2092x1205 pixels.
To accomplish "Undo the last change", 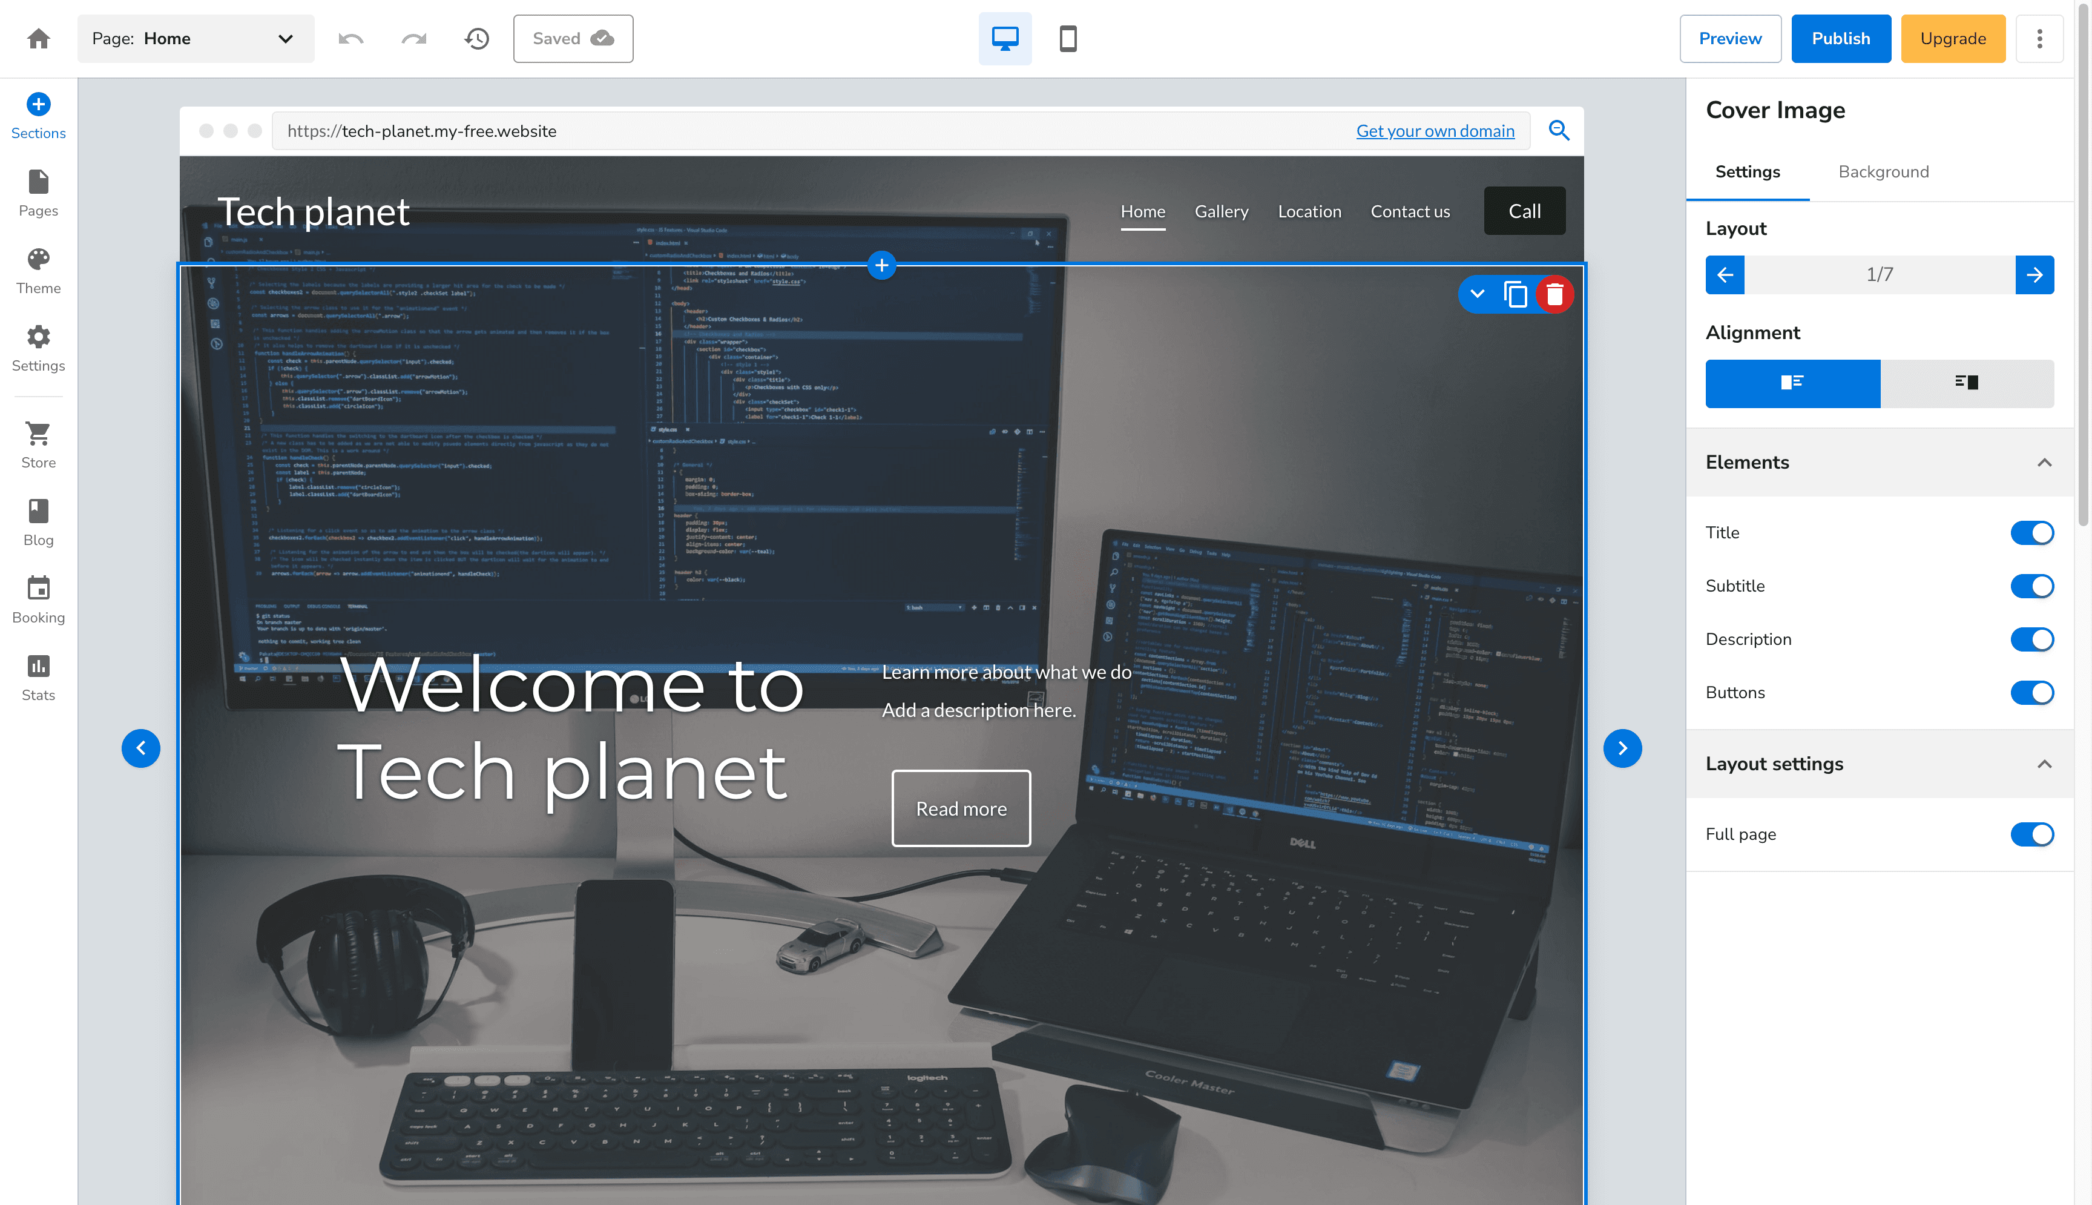I will (350, 38).
